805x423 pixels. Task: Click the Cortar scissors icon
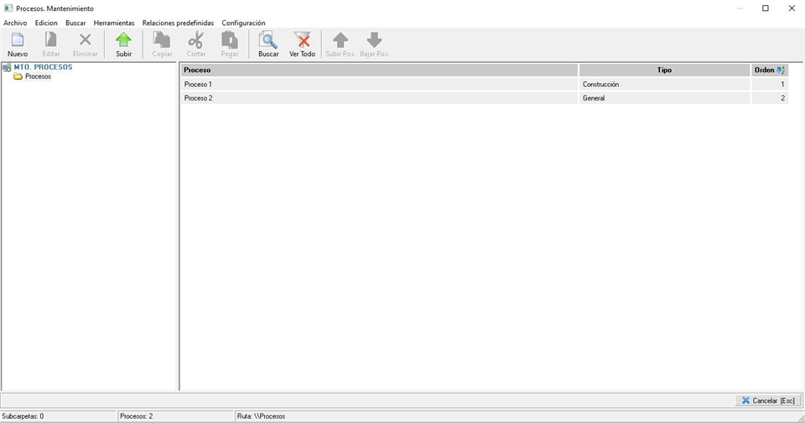(196, 40)
